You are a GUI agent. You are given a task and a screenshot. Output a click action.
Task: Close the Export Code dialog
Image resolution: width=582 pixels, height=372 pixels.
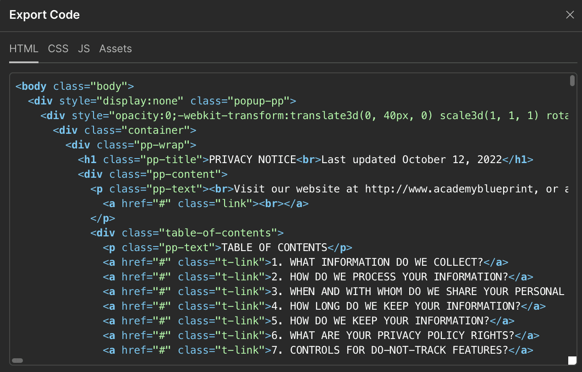point(570,15)
